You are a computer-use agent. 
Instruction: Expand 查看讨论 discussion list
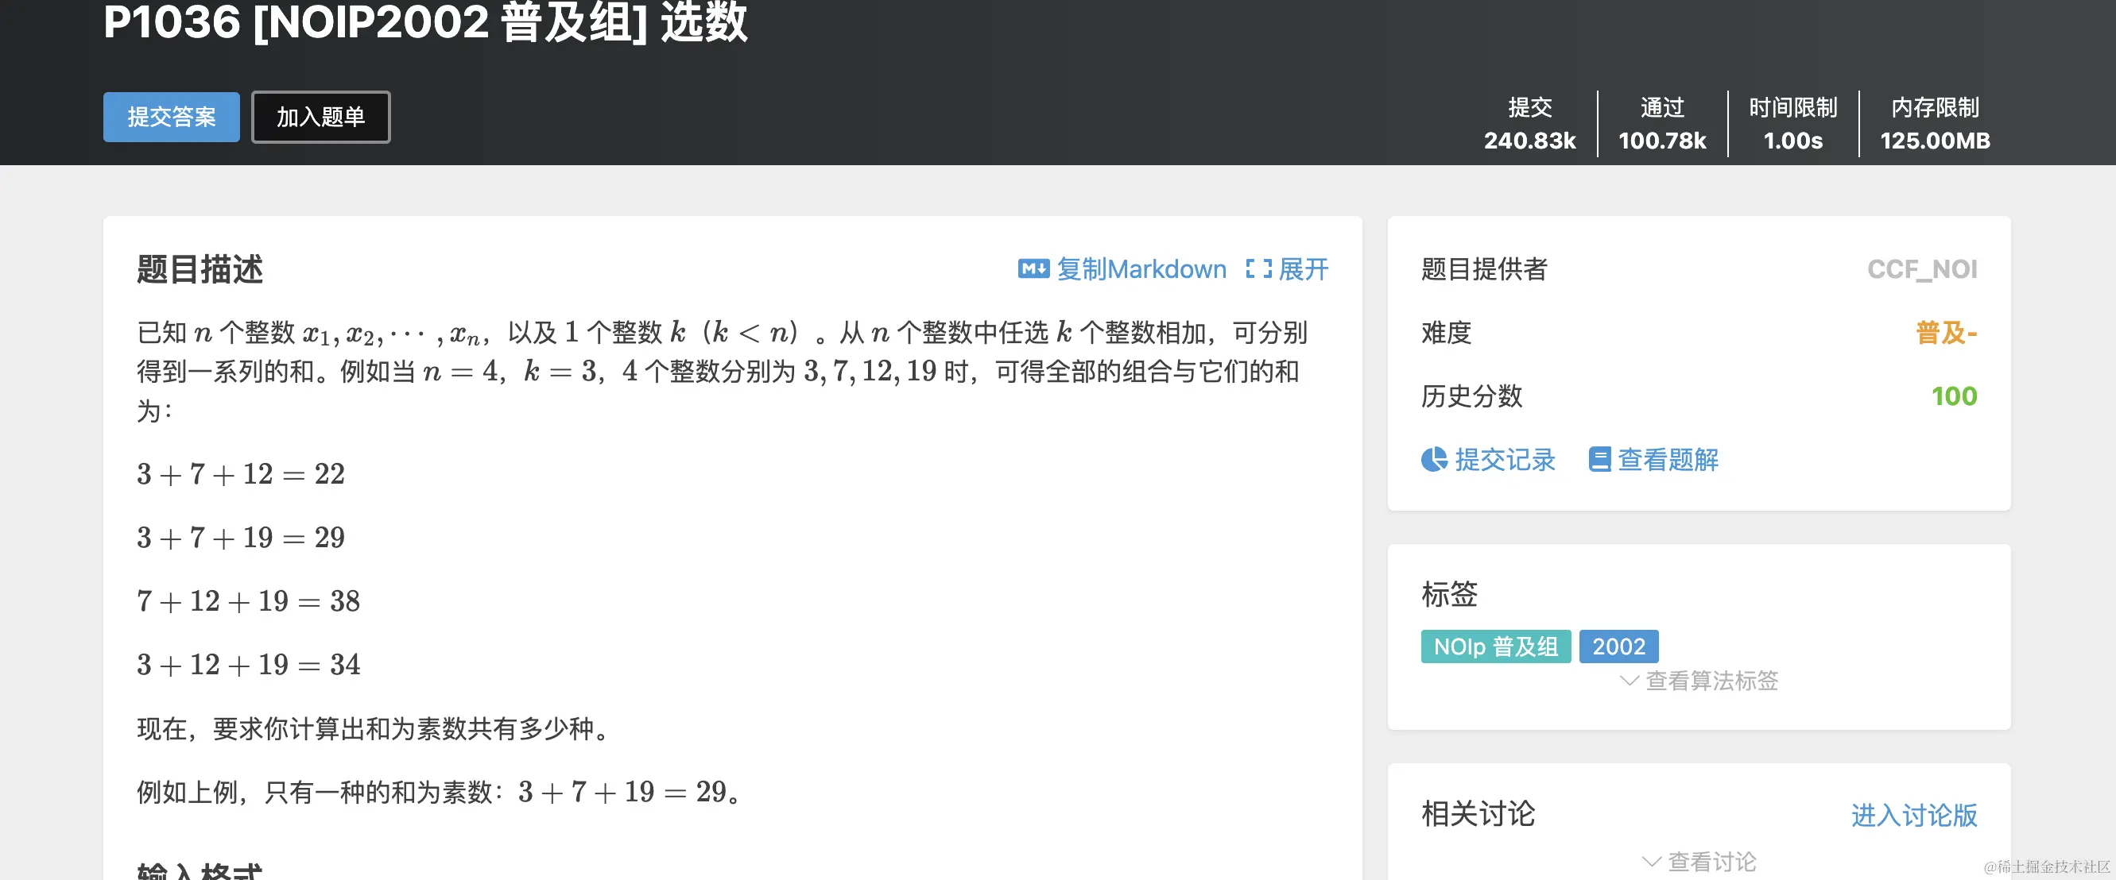pyautogui.click(x=1711, y=861)
